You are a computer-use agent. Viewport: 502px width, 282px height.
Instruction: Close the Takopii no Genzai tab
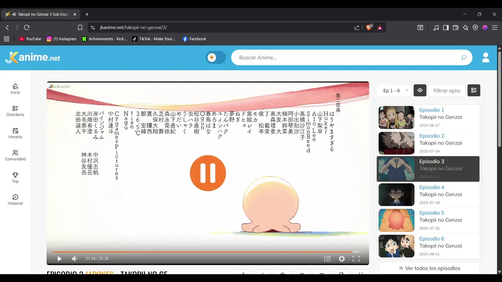[x=75, y=14]
